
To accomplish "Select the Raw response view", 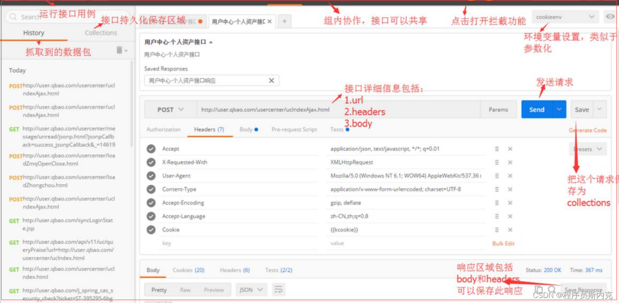I will coord(185,290).
